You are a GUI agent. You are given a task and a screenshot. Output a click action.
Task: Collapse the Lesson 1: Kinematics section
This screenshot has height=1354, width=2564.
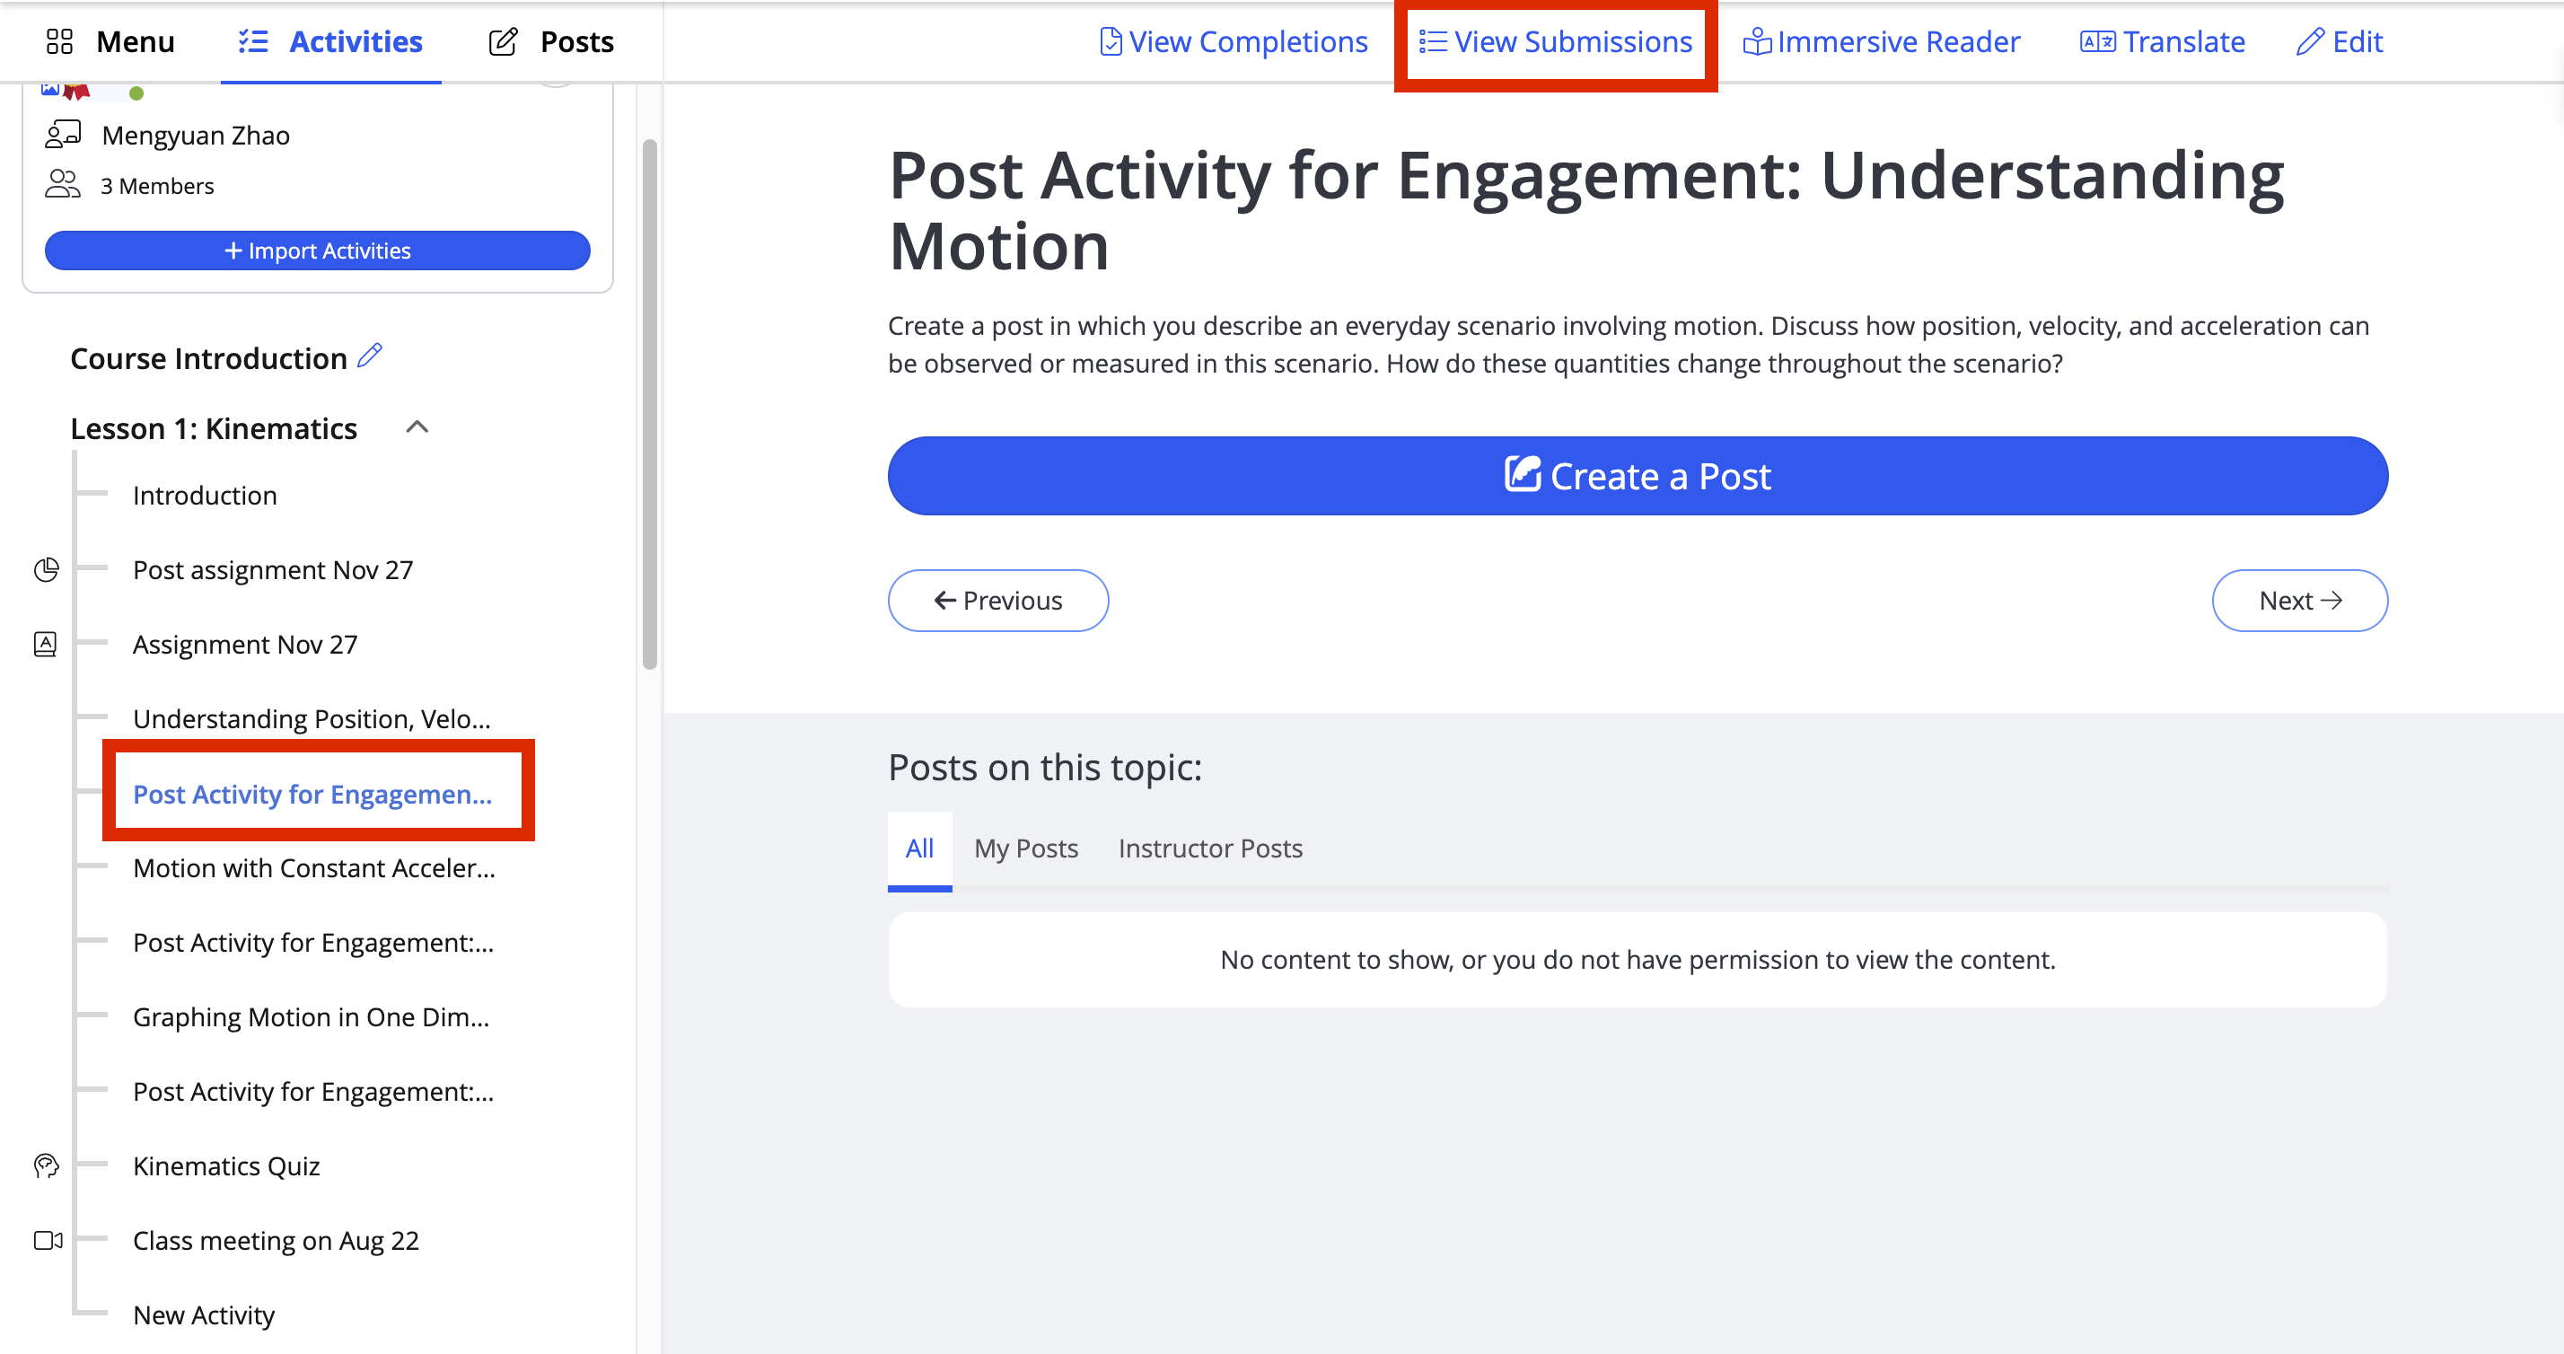[x=417, y=427]
